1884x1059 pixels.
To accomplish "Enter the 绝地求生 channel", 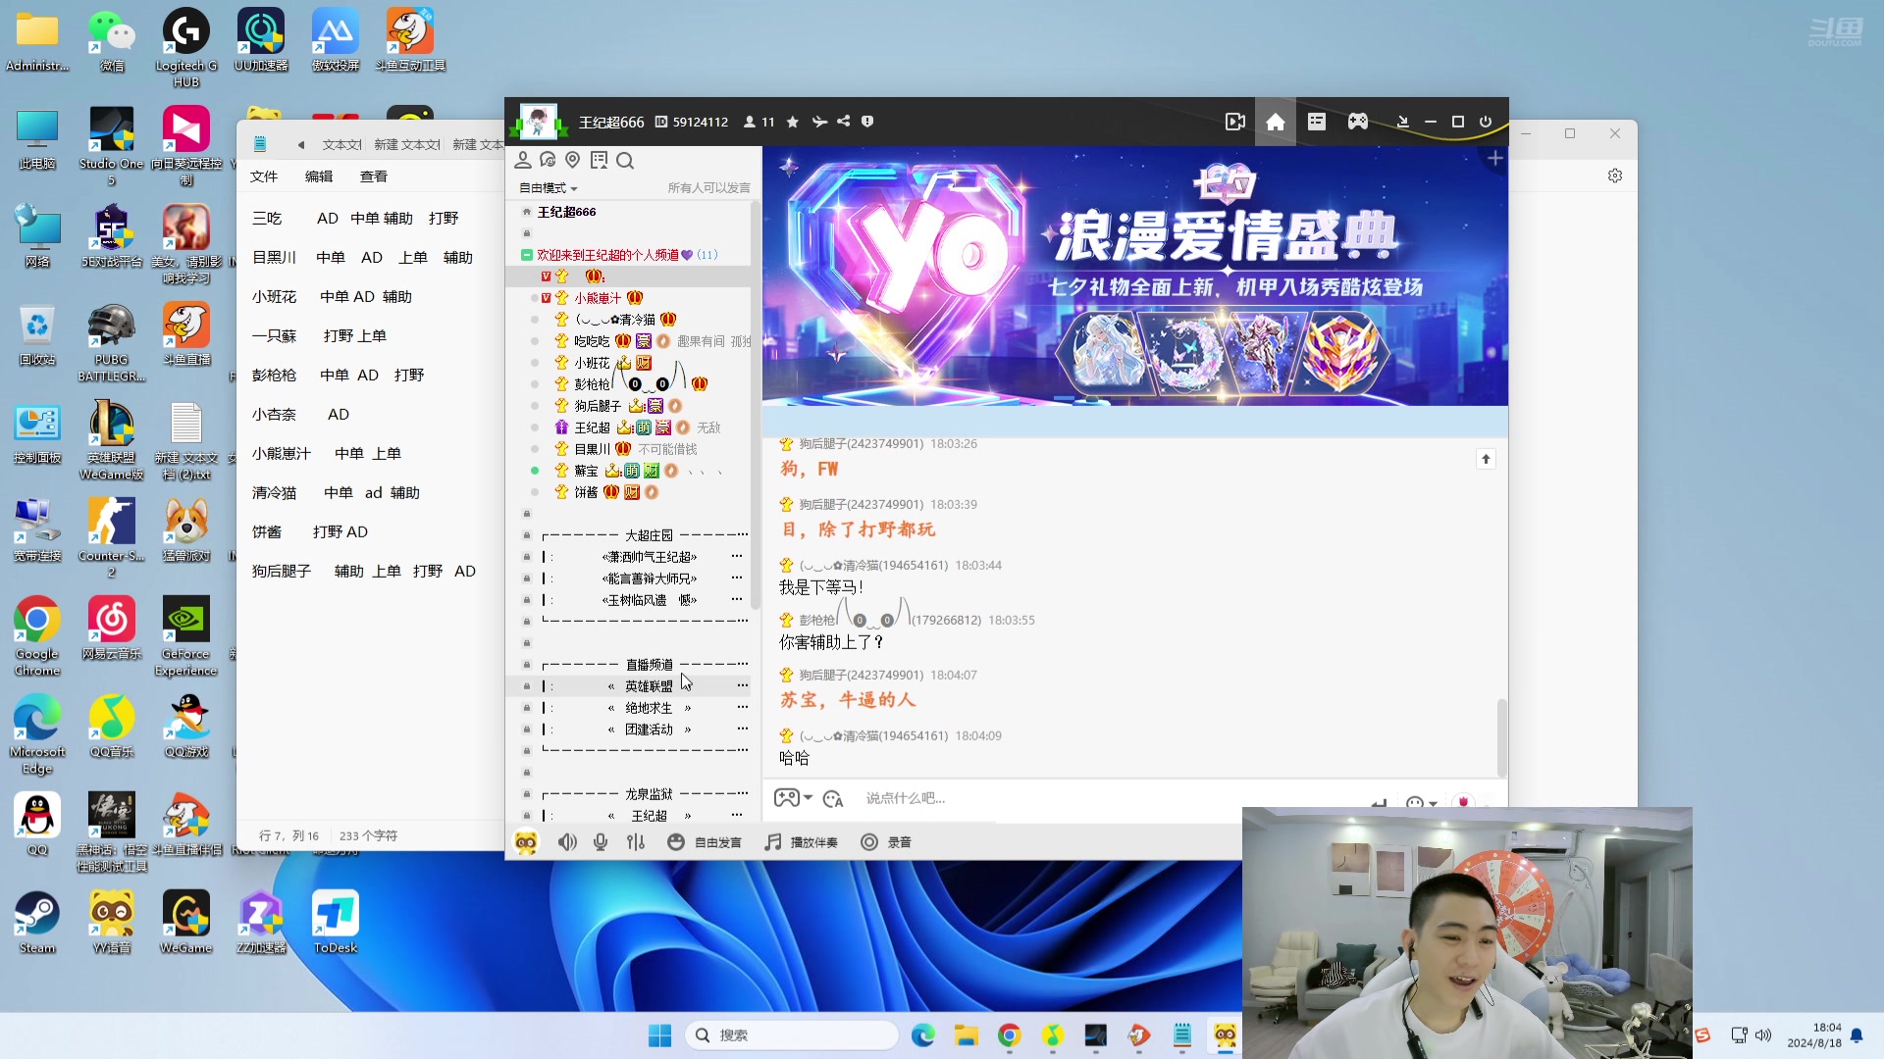I will pos(649,708).
